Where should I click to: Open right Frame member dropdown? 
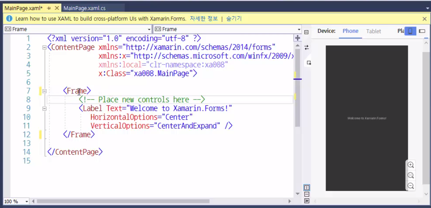(x=299, y=29)
